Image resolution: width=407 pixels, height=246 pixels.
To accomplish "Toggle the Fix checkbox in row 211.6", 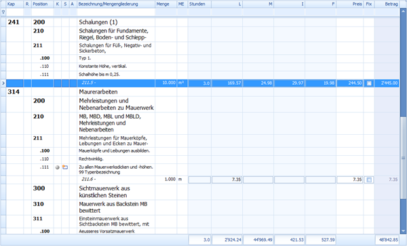I will [x=369, y=180].
